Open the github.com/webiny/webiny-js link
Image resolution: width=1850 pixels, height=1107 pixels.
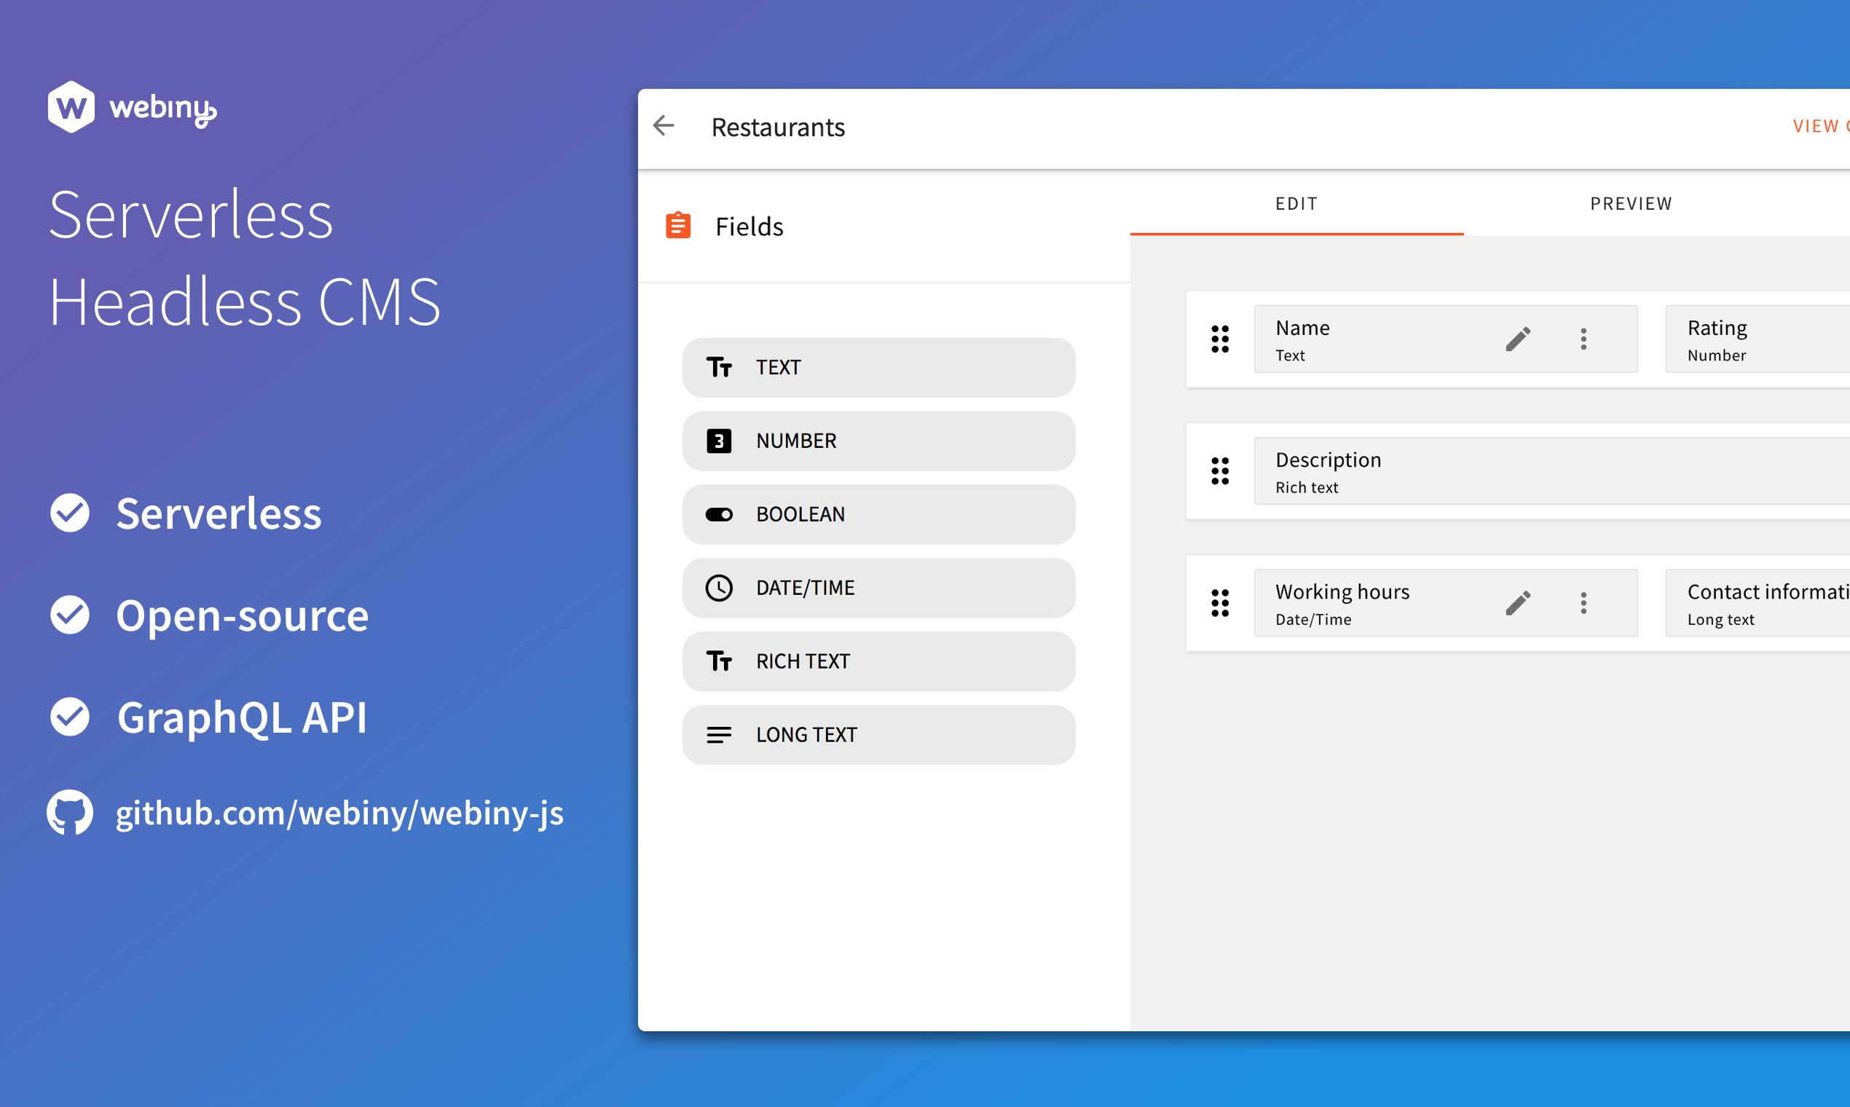tap(339, 813)
